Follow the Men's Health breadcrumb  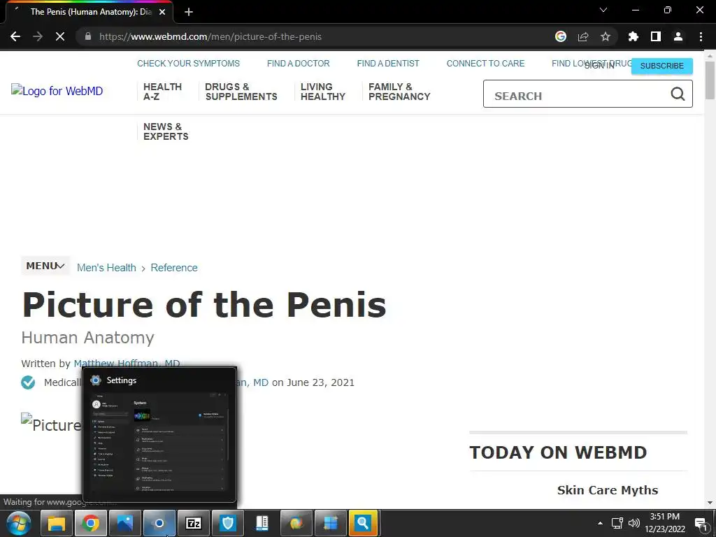click(106, 268)
